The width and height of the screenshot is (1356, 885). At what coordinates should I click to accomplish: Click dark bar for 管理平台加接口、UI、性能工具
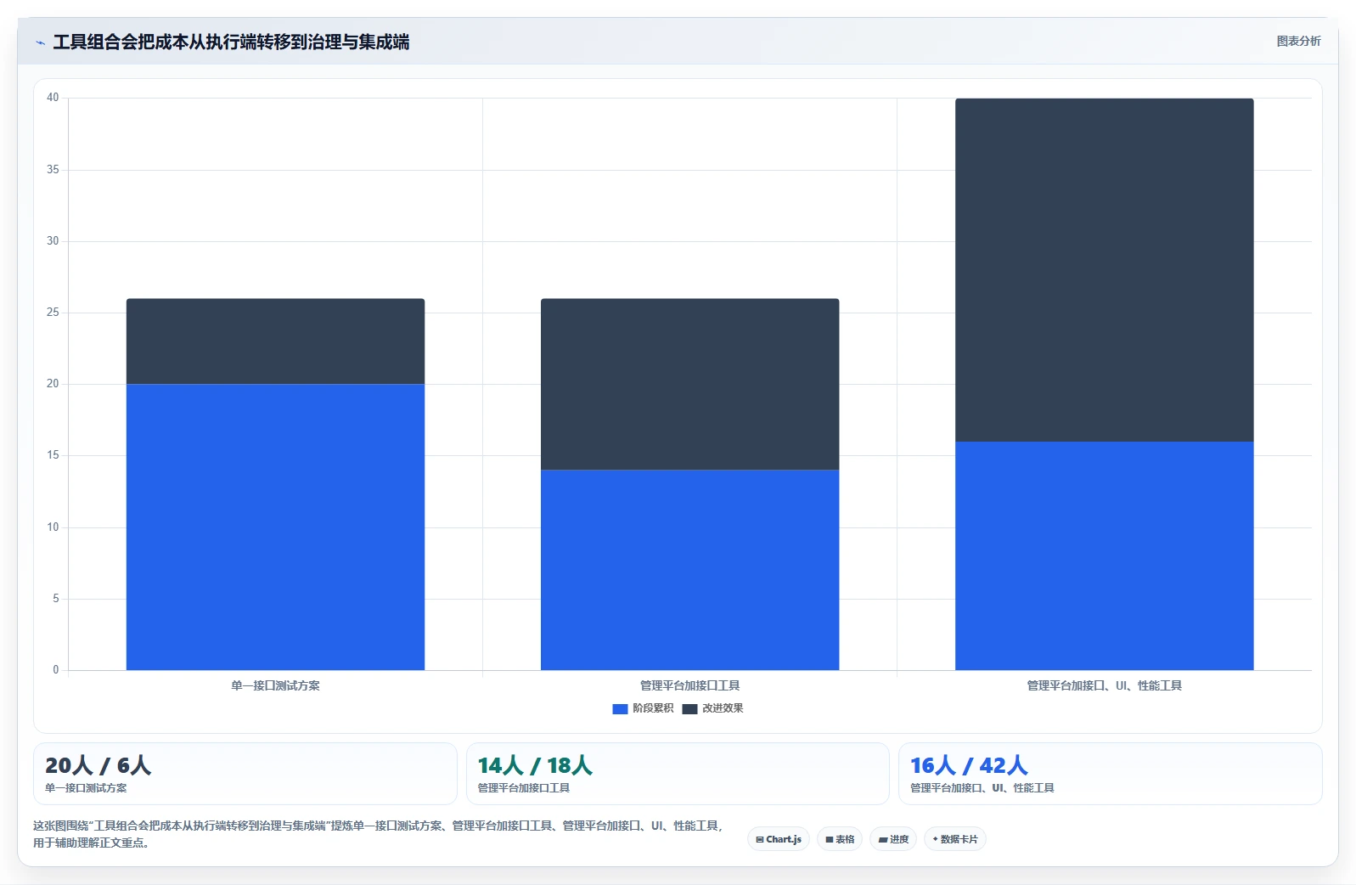(x=1104, y=270)
